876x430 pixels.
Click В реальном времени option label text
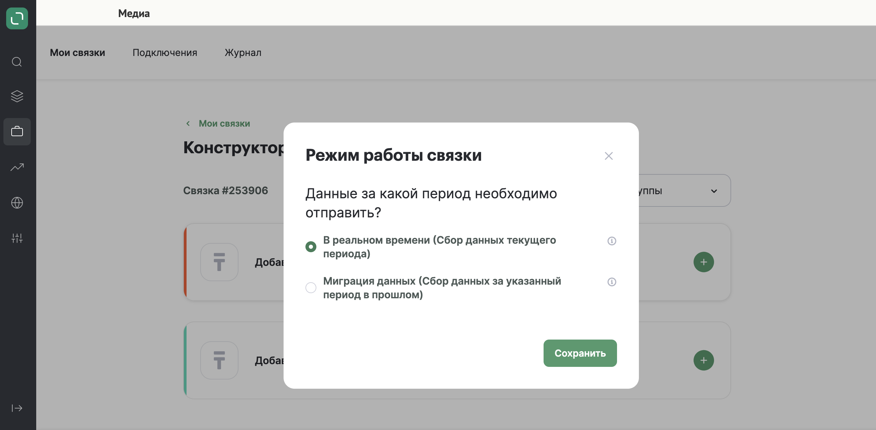[439, 247]
